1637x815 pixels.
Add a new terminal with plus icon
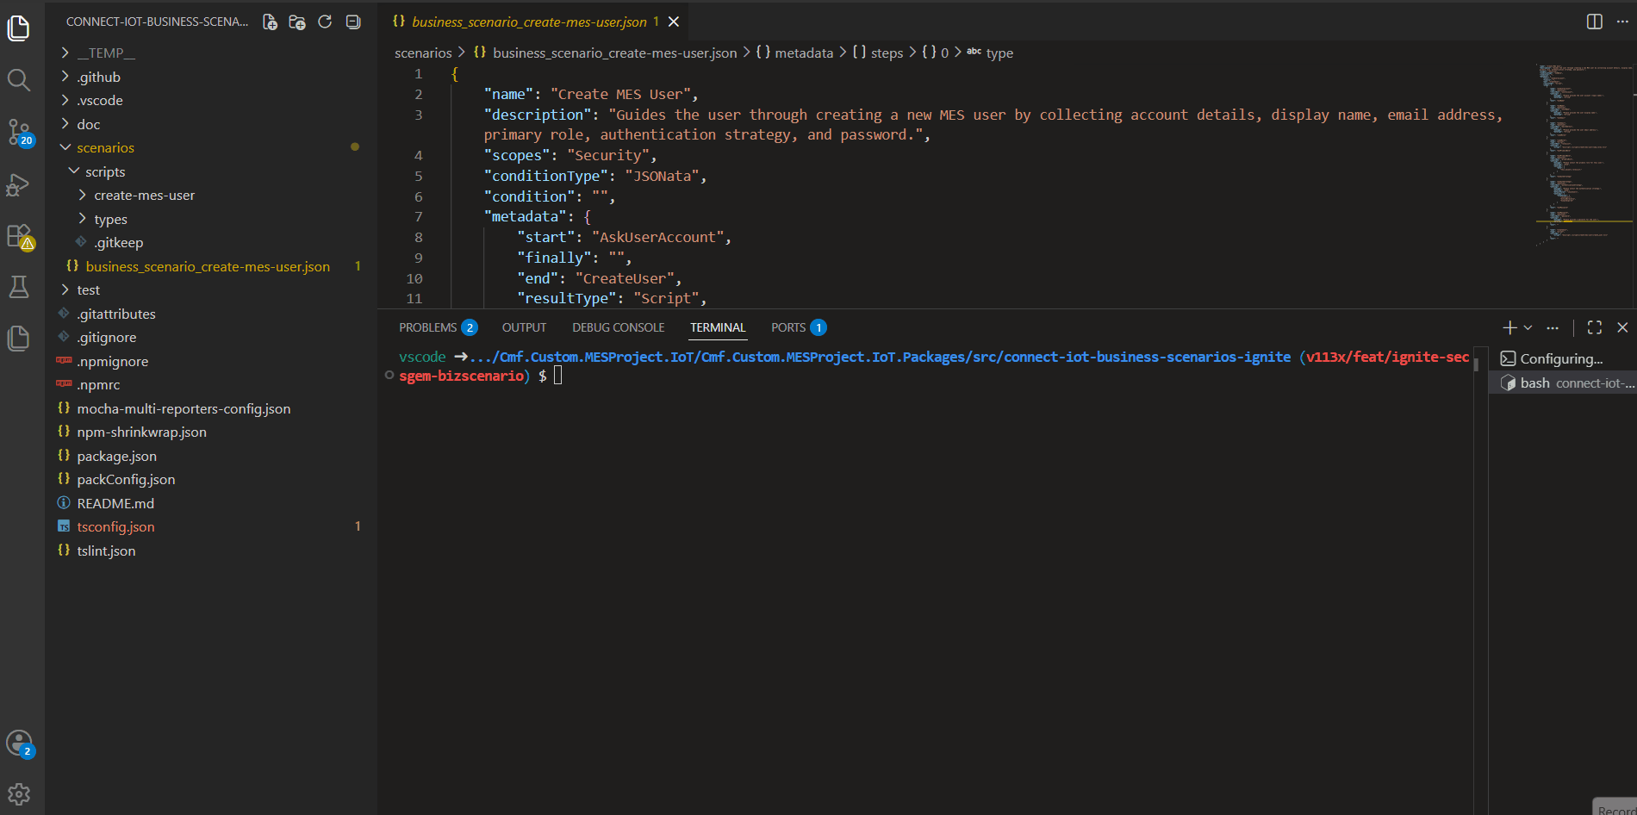coord(1509,327)
